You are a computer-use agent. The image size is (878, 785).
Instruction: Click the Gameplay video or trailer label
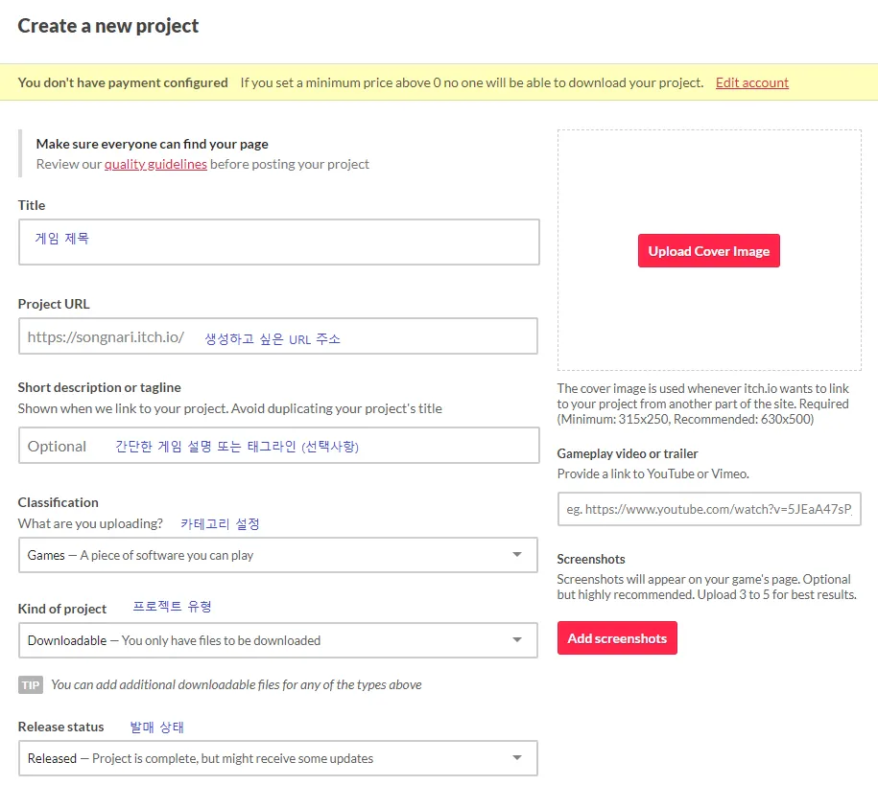click(628, 453)
